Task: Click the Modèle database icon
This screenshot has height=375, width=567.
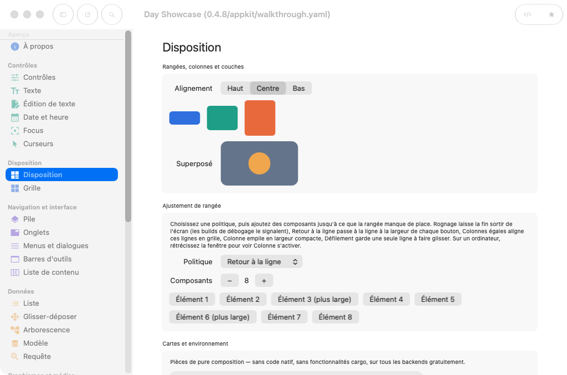Action: (x=15, y=343)
